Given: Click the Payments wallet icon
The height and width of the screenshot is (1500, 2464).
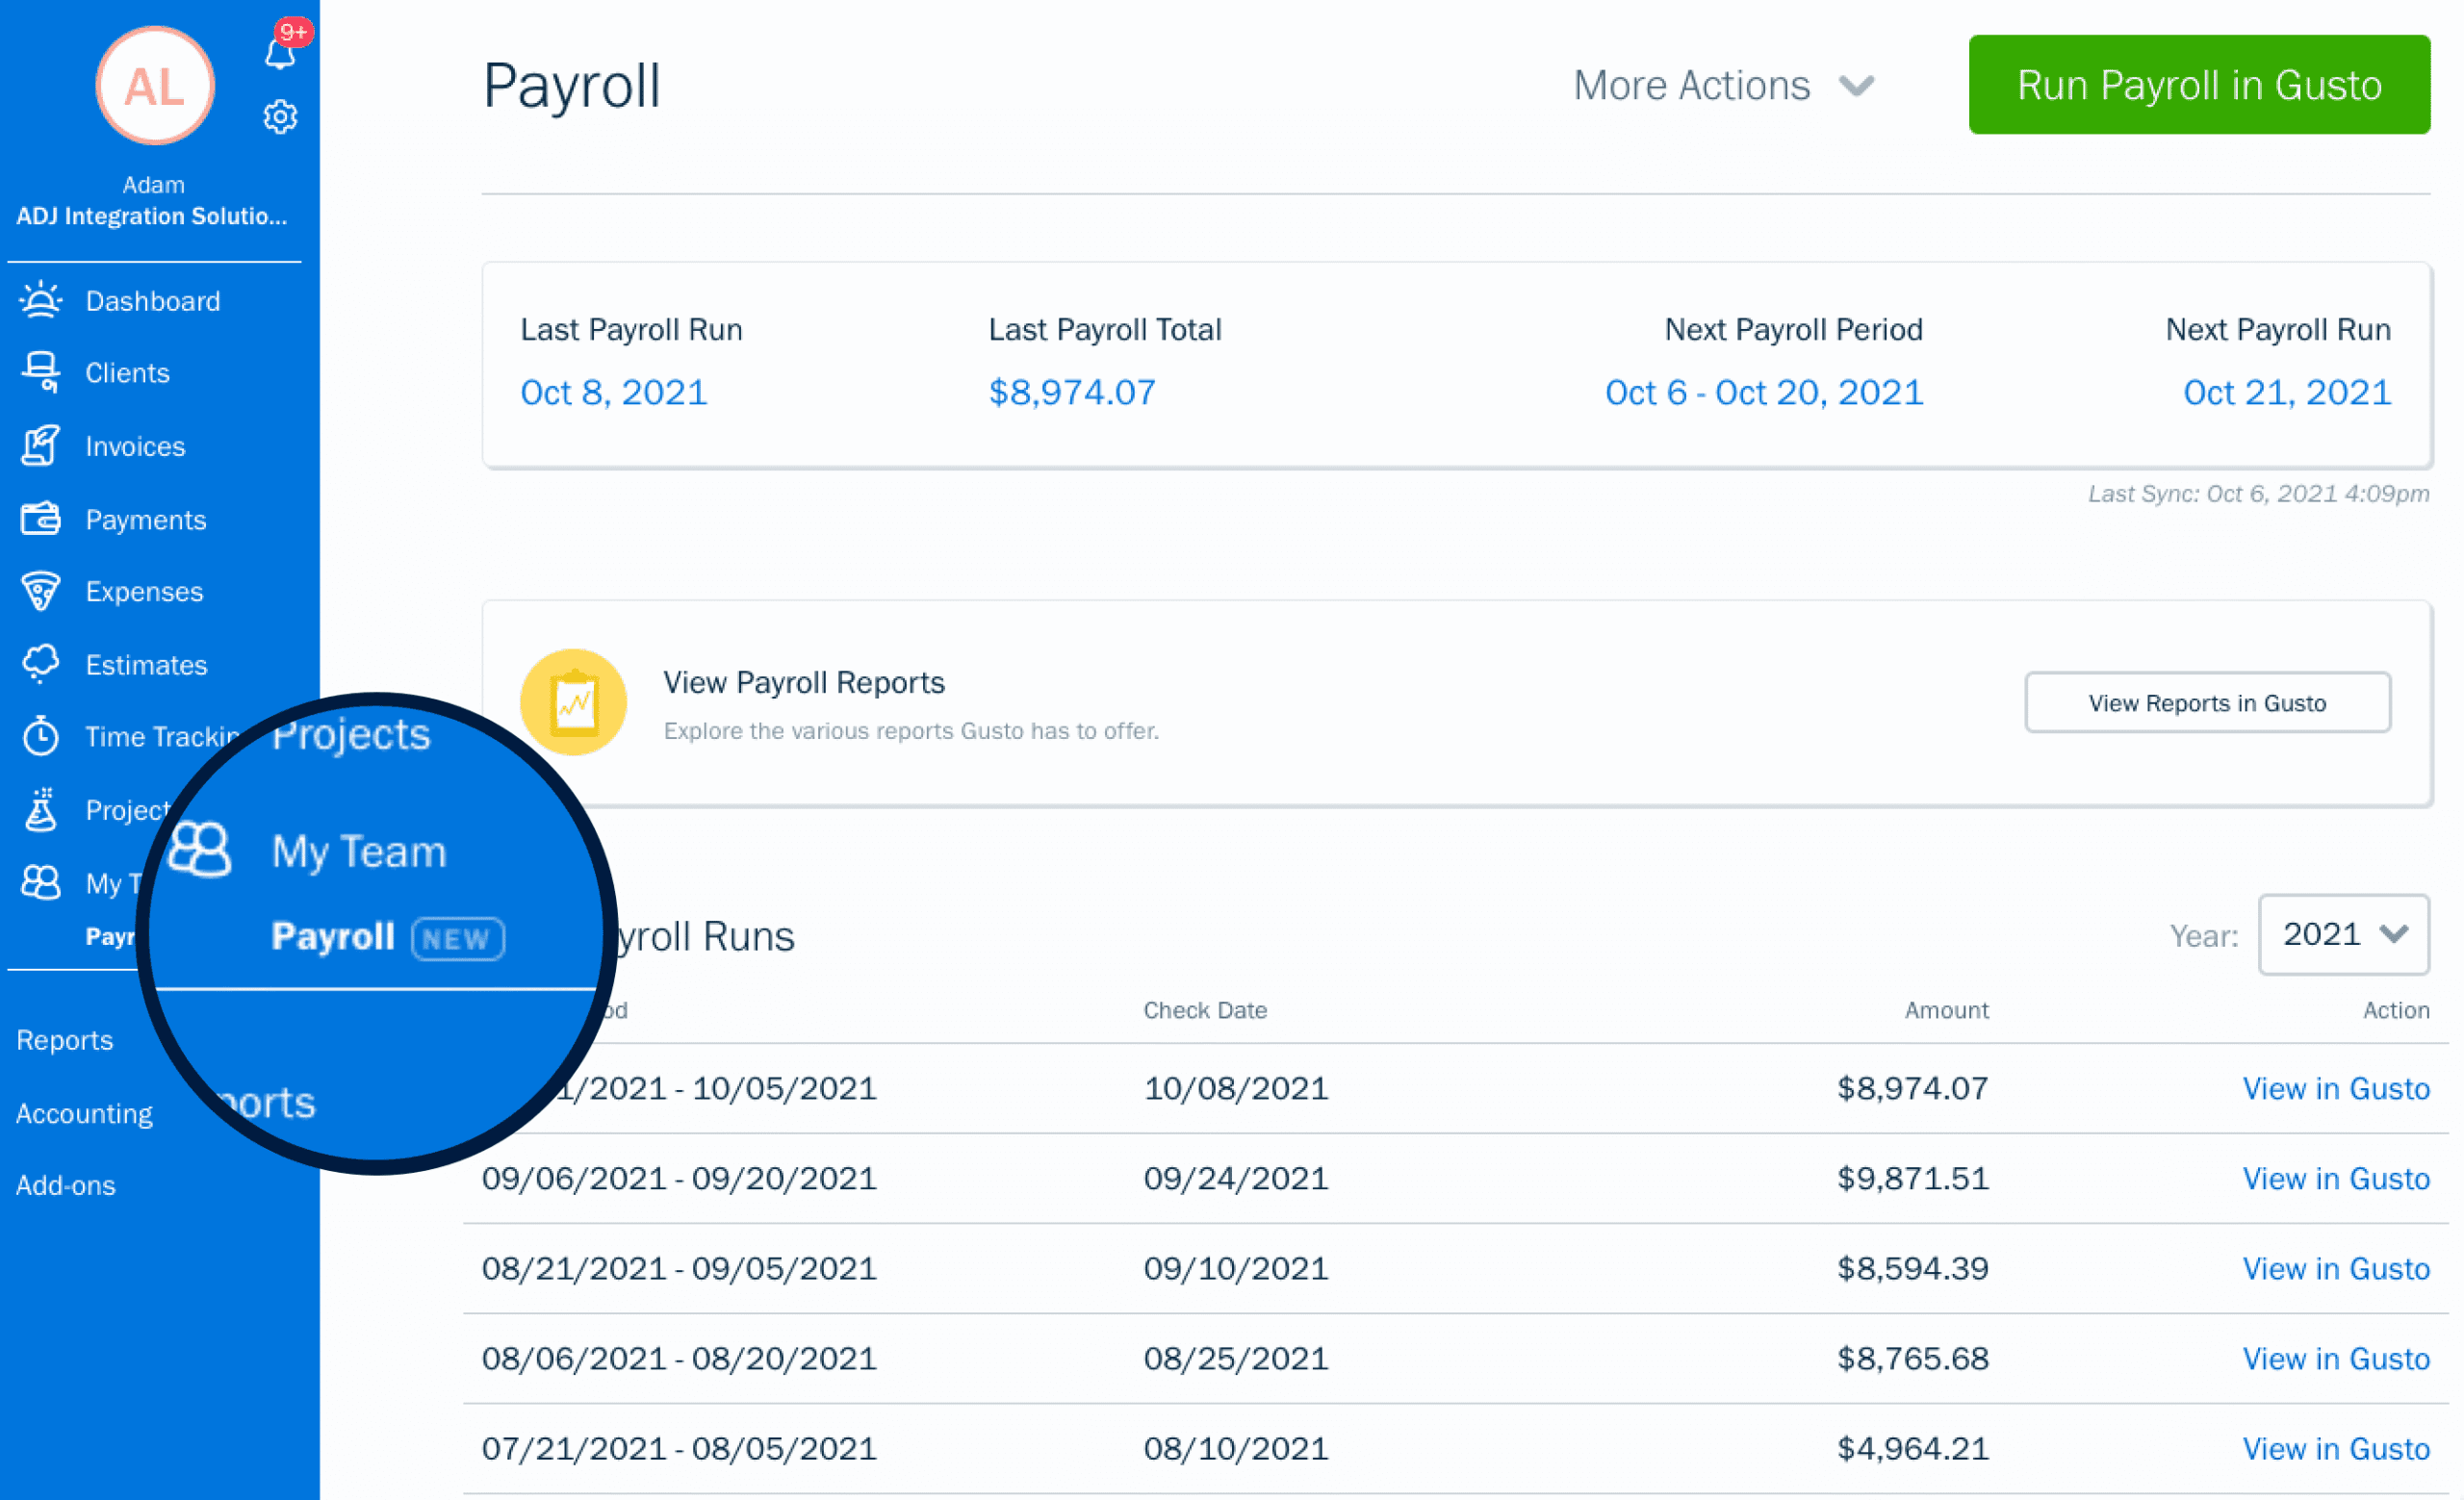Looking at the screenshot, I should pyautogui.click(x=41, y=520).
